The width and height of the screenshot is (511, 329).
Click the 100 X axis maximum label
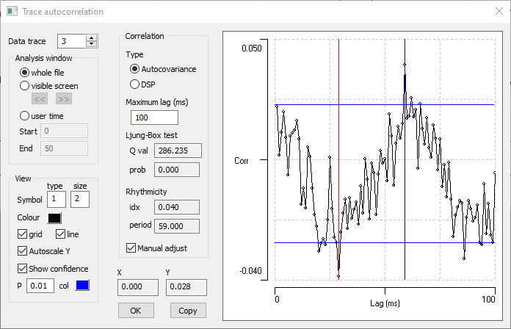click(x=488, y=299)
